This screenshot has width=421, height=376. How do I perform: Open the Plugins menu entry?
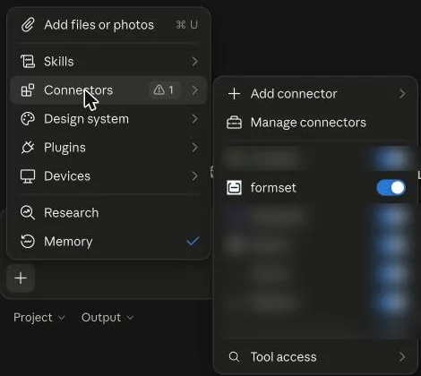point(109,148)
